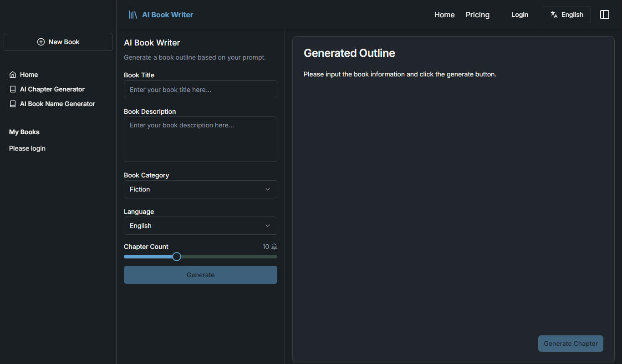Image resolution: width=622 pixels, height=364 pixels.
Task: Open Home text in left sidebar
Action: (x=29, y=75)
